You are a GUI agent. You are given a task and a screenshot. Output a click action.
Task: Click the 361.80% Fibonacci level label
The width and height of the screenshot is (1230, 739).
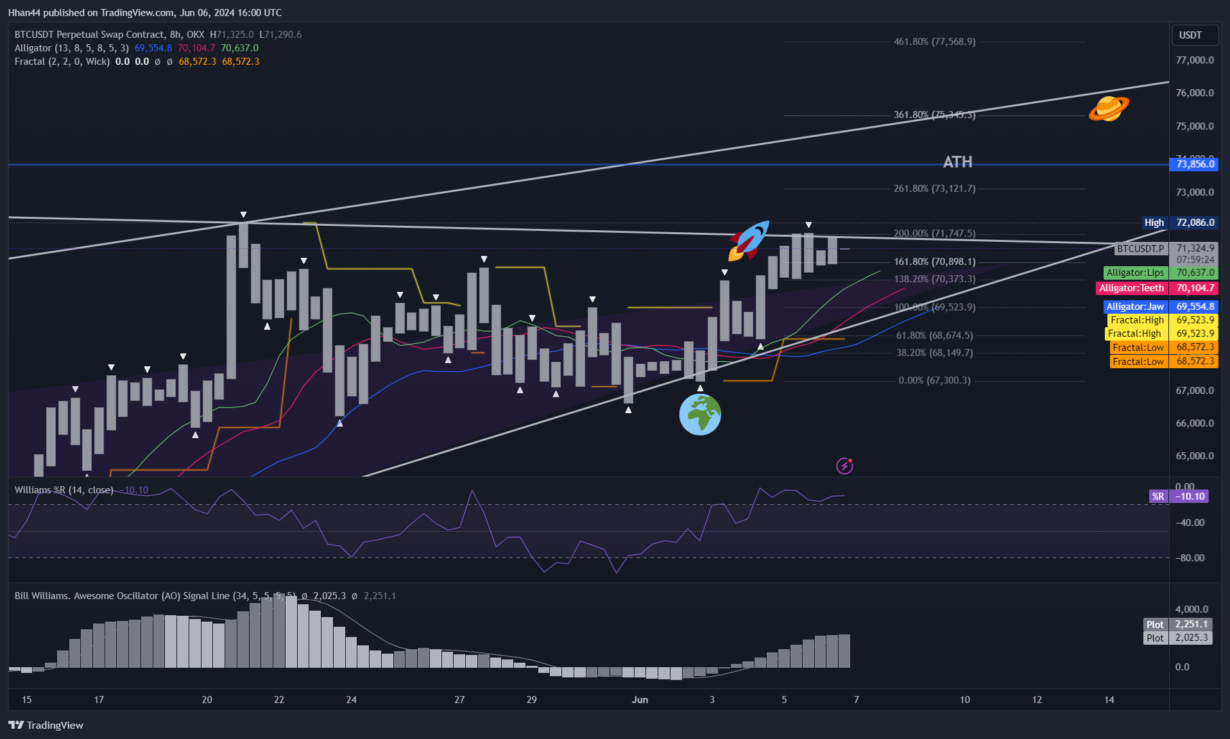(934, 115)
